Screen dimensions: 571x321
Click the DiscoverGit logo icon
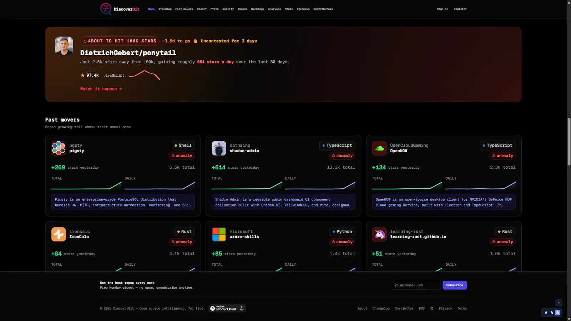(x=106, y=9)
